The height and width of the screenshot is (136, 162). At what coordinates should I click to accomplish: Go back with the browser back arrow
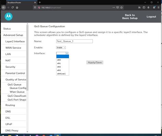click(x=4, y=7)
